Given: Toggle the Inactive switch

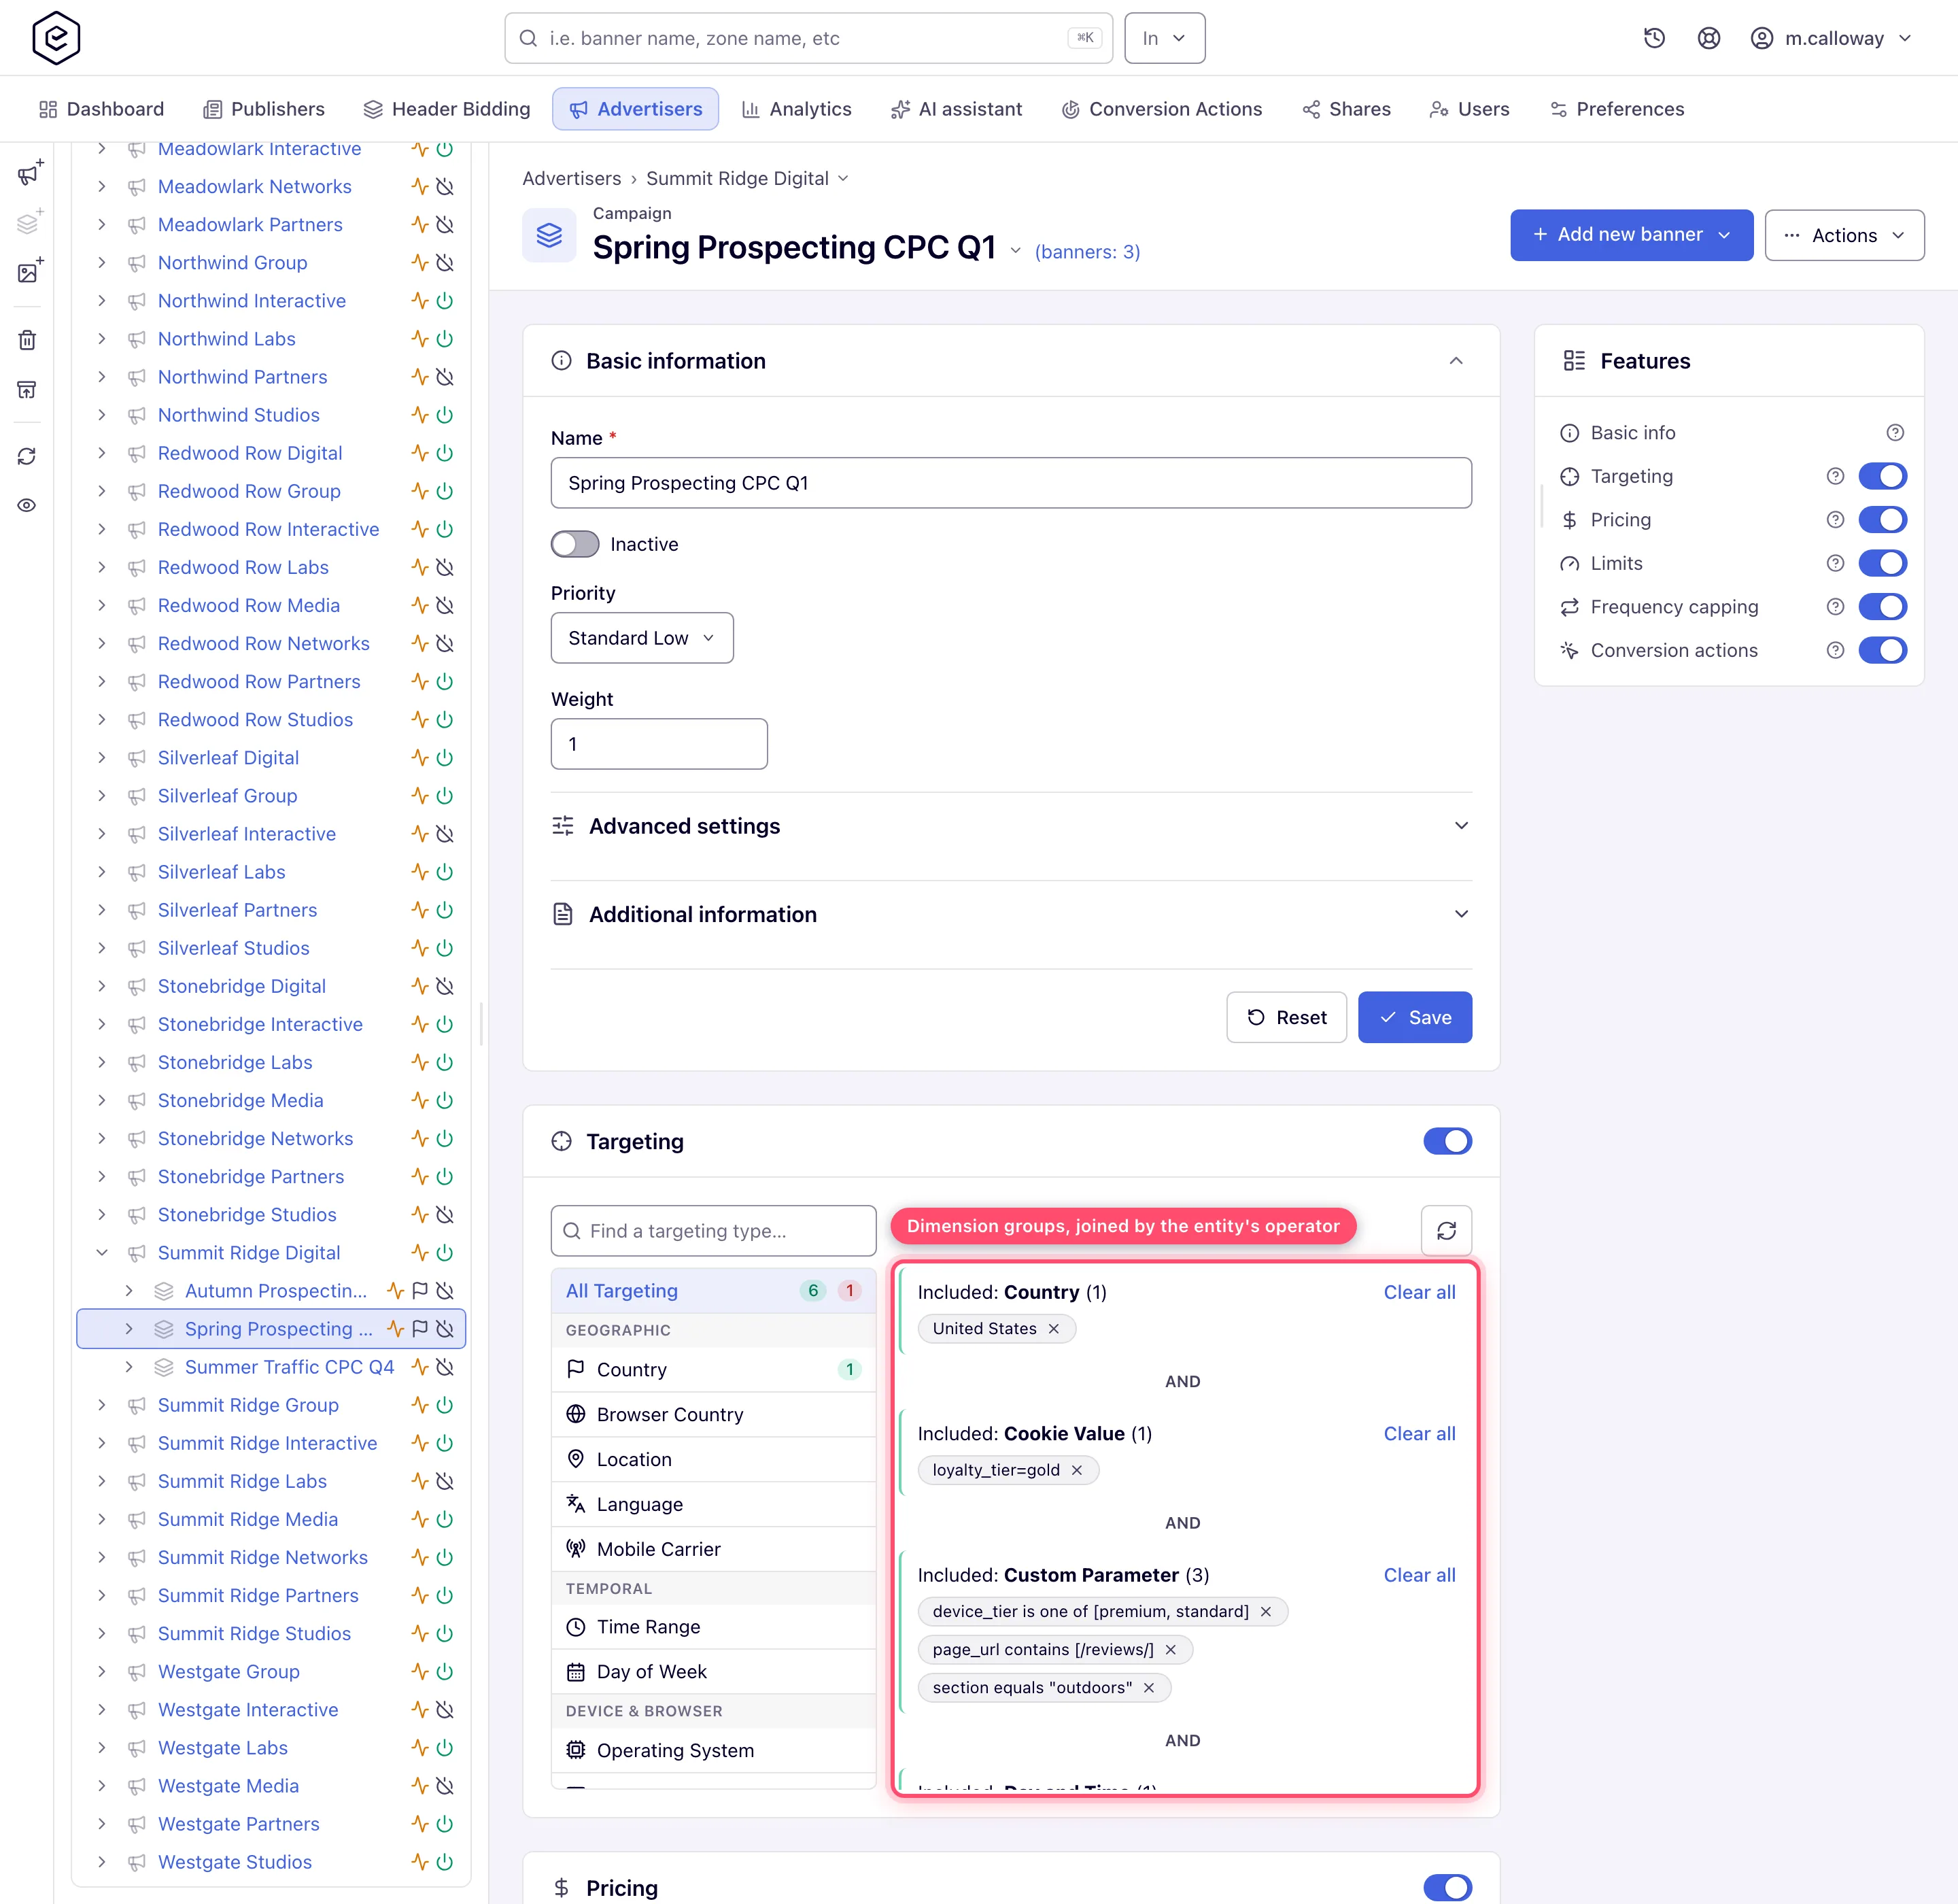Looking at the screenshot, I should pos(575,544).
